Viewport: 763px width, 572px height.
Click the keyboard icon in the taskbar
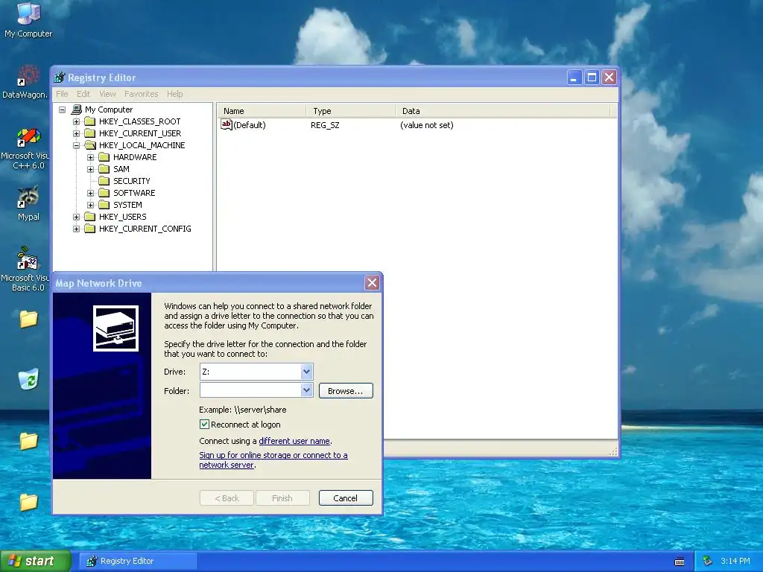(680, 562)
